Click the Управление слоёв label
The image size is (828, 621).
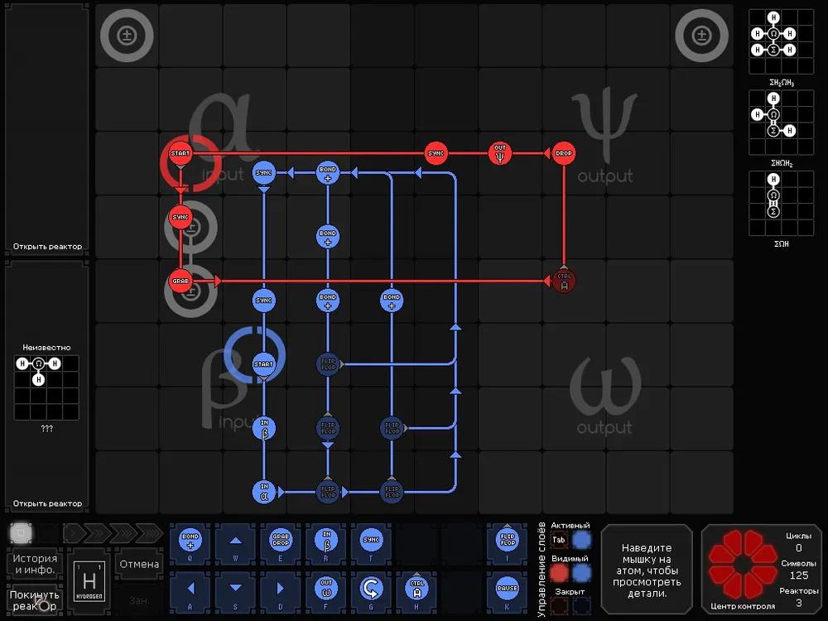coord(542,570)
